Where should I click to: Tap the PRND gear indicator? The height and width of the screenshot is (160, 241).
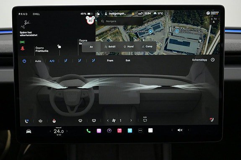(x=23, y=14)
